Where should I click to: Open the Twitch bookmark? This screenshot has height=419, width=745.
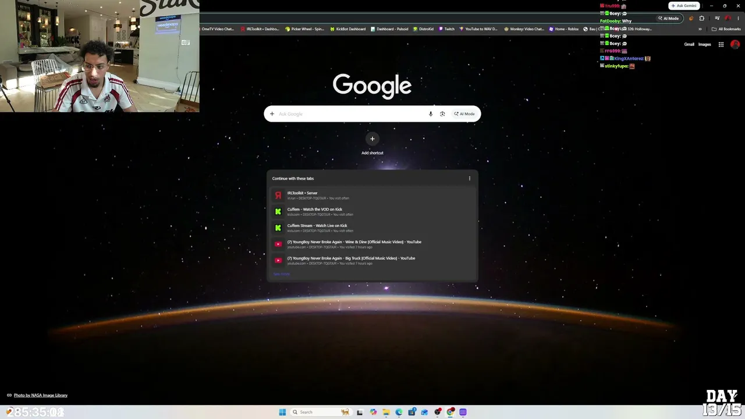446,29
